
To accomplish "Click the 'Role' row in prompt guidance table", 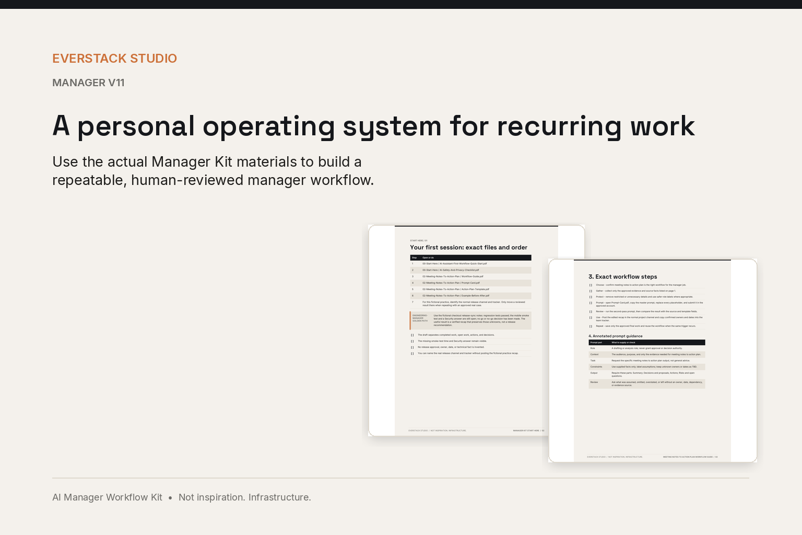I will click(x=647, y=348).
